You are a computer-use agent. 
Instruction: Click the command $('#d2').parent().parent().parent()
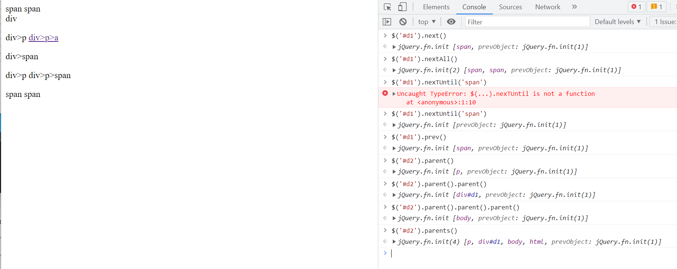coord(455,208)
